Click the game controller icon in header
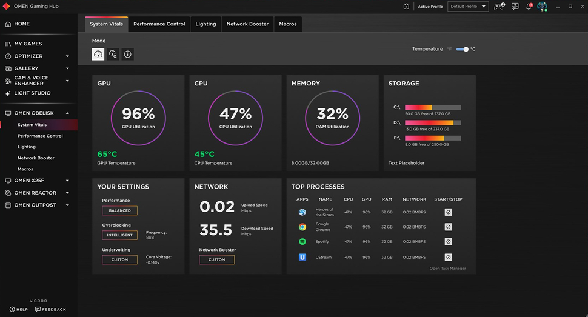 pos(499,7)
